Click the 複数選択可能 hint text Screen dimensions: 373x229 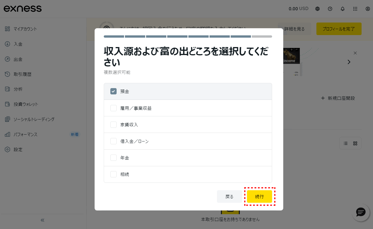(117, 72)
